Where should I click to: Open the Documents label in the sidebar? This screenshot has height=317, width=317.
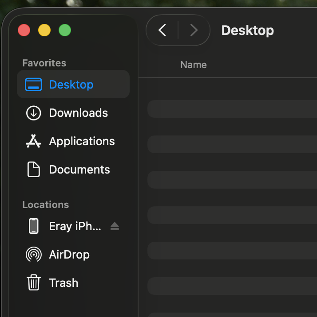(79, 170)
